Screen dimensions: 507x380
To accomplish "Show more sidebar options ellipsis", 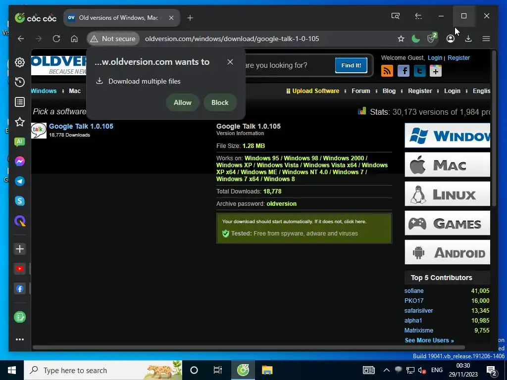I will click(20, 339).
